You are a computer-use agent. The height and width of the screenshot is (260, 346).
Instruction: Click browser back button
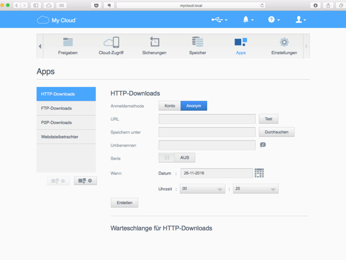click(x=17, y=5)
